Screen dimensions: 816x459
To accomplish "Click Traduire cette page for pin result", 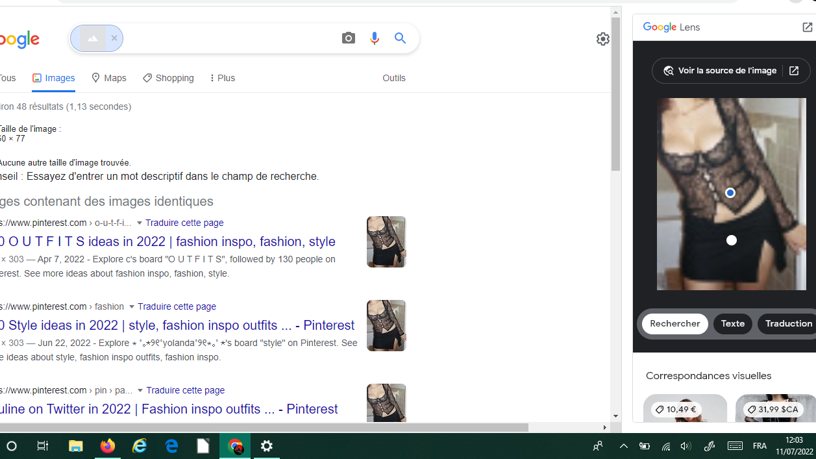I will coord(185,390).
